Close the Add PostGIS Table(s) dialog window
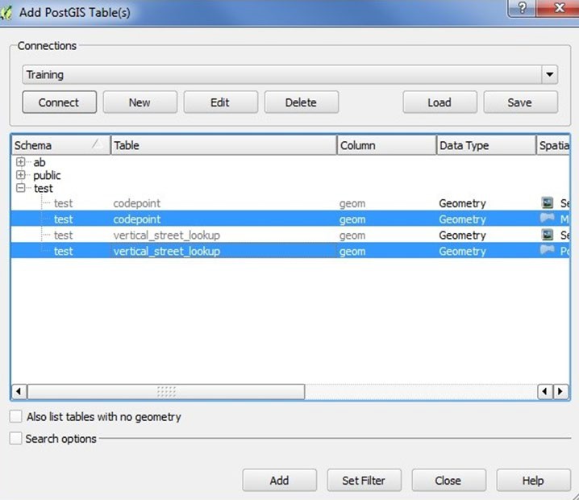The image size is (579, 500). (x=558, y=7)
